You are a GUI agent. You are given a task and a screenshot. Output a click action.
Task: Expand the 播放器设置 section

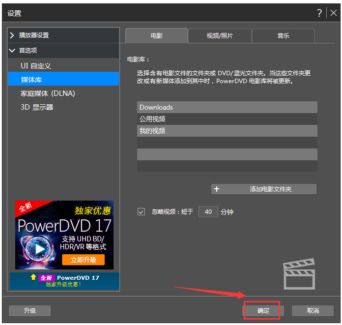[x=63, y=35]
